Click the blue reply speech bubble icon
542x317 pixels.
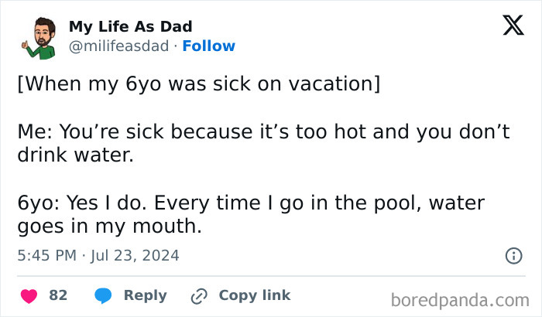tap(103, 295)
